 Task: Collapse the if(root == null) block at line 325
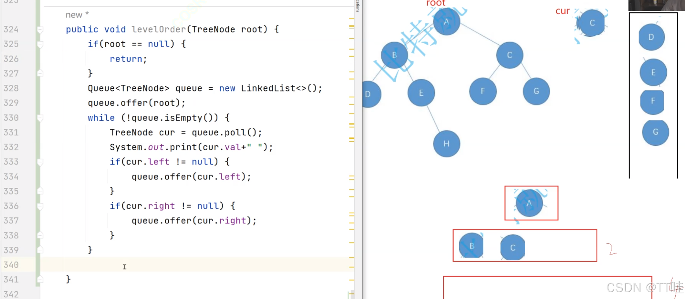click(x=40, y=44)
